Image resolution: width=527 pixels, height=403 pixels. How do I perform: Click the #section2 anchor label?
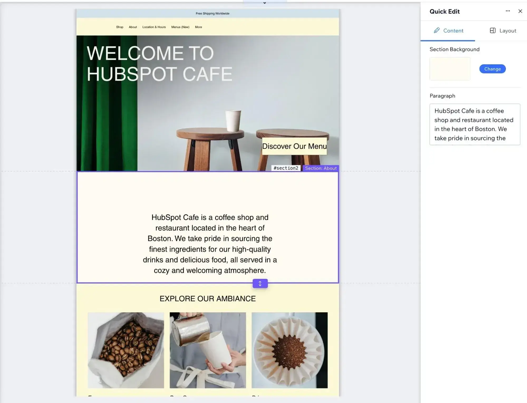click(x=286, y=168)
